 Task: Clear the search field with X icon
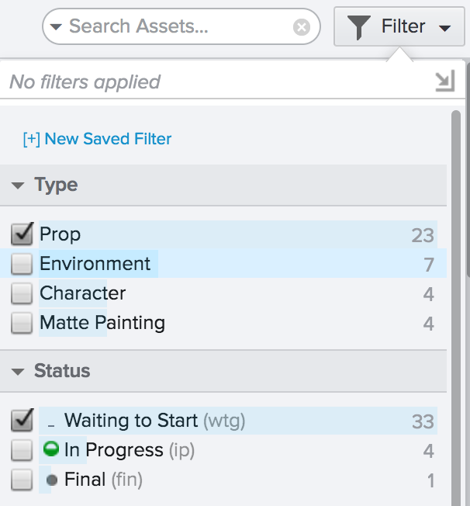click(x=302, y=28)
